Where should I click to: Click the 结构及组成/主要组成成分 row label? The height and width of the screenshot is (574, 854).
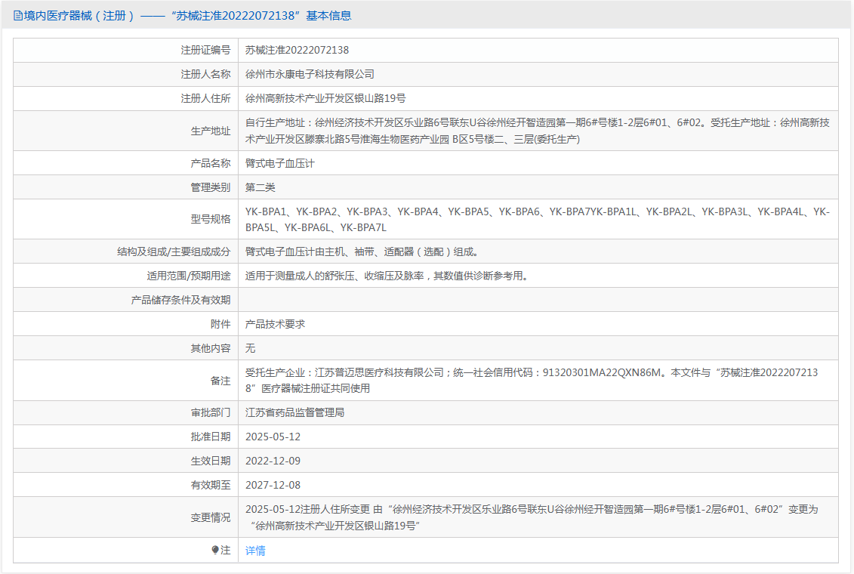coord(174,252)
